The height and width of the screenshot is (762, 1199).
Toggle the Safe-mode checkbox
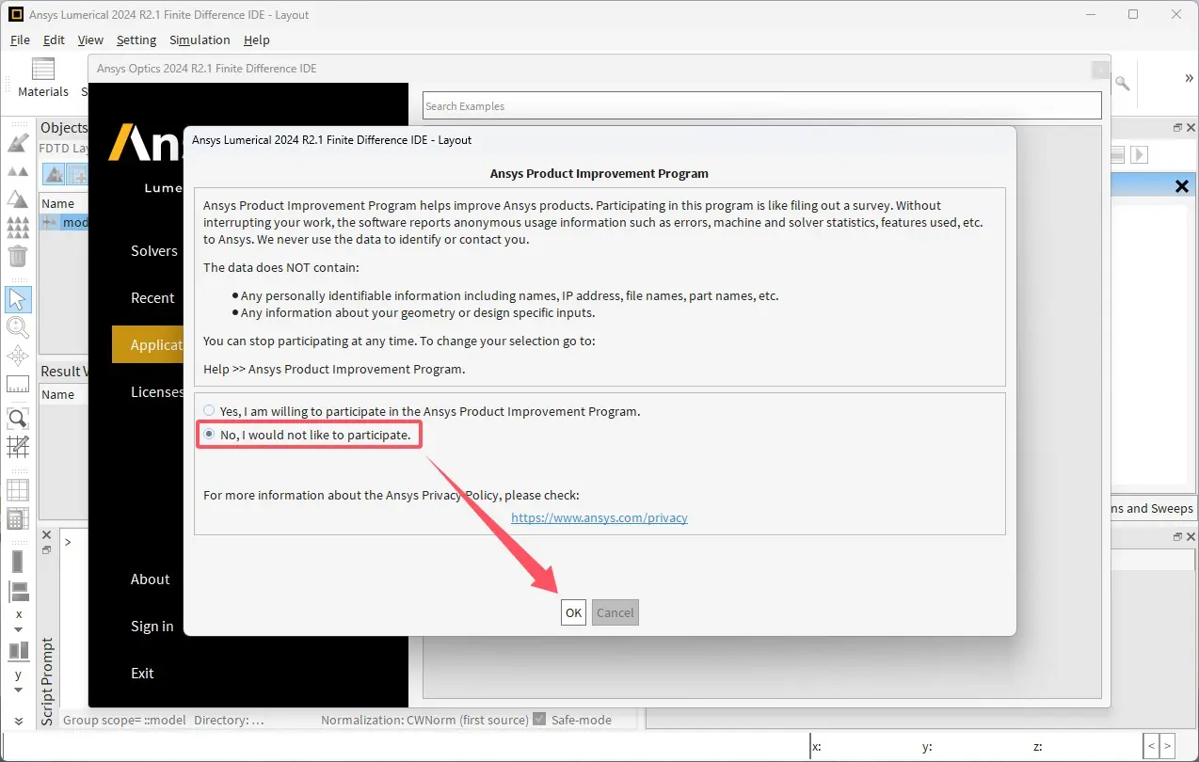tap(539, 720)
